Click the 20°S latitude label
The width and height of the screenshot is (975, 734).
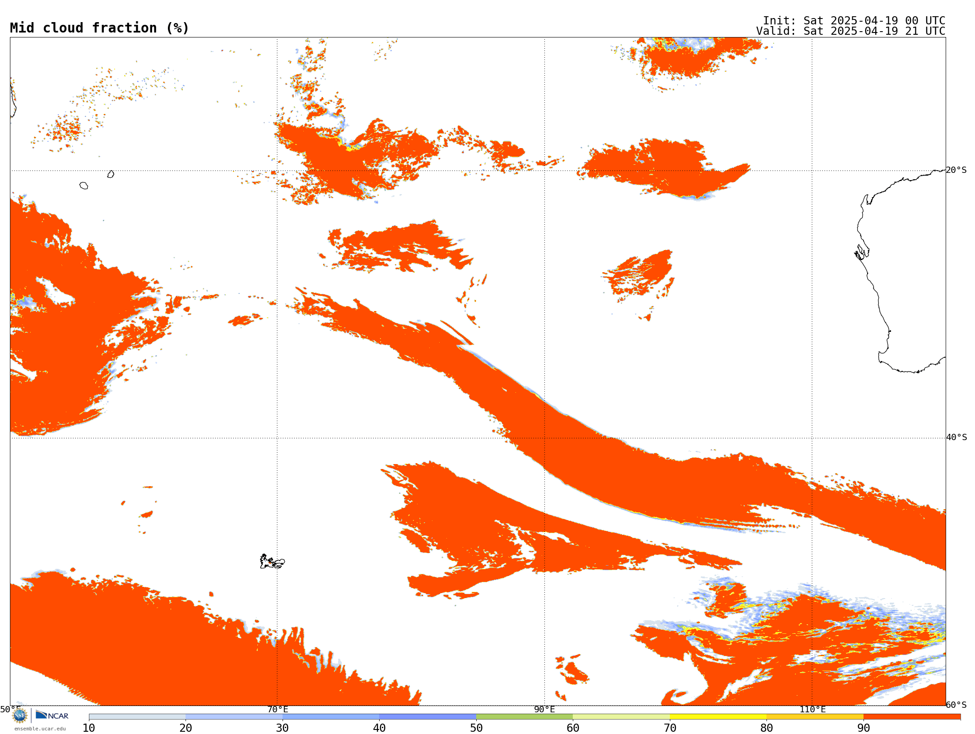(956, 170)
